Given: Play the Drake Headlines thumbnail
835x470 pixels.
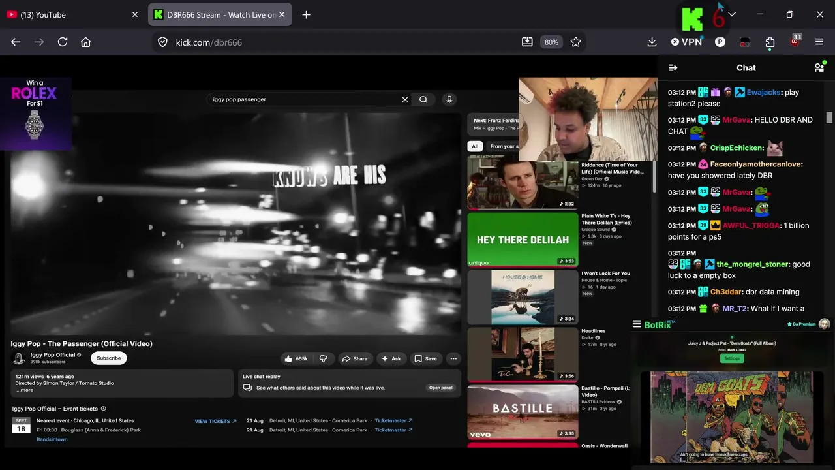Looking at the screenshot, I should 523,354.
